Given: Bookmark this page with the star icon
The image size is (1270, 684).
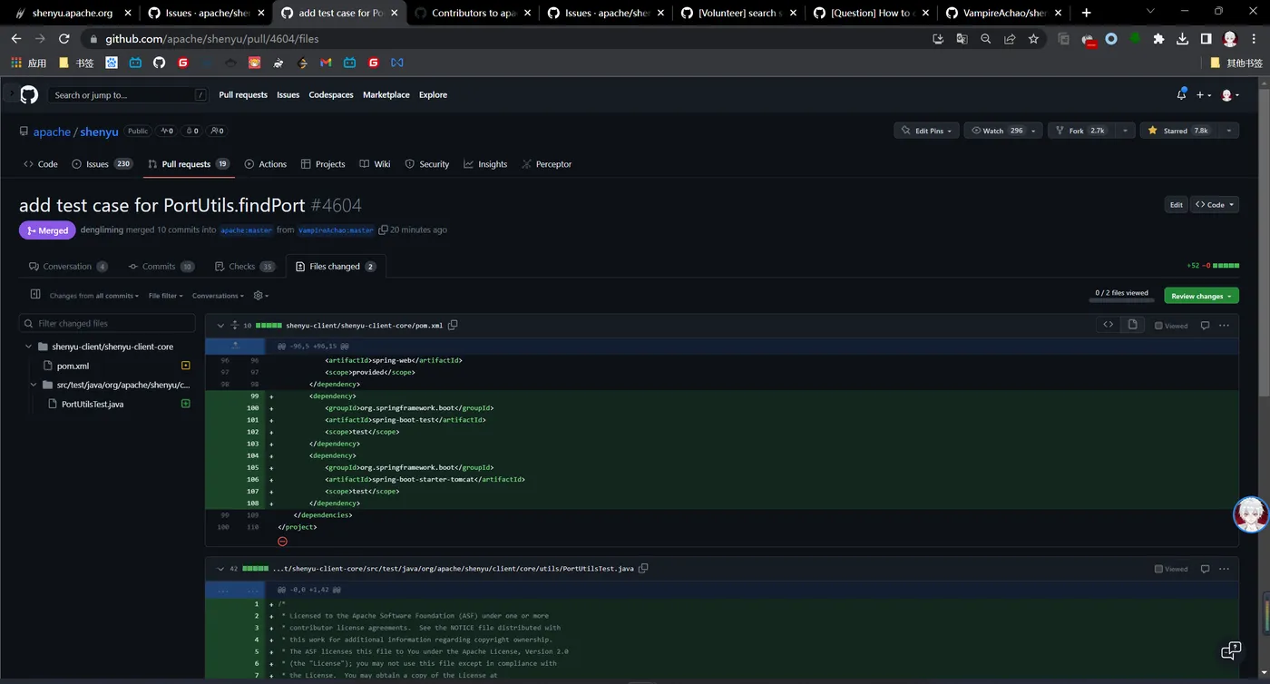Looking at the screenshot, I should (x=1033, y=39).
